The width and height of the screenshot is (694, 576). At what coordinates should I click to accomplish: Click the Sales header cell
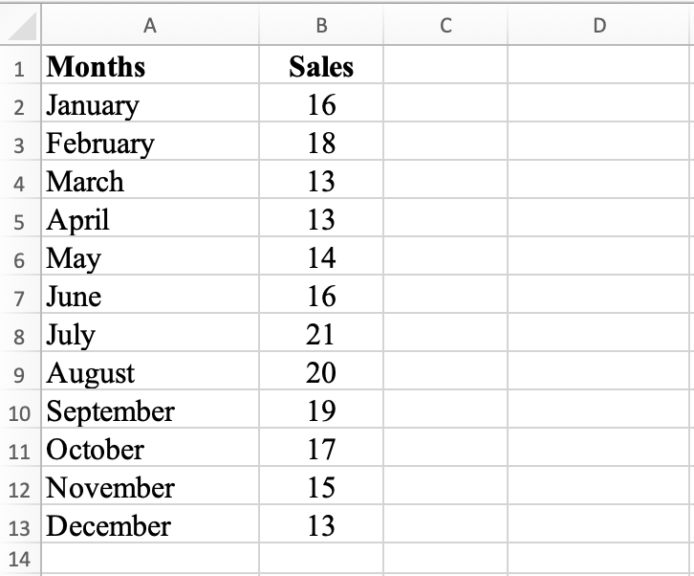point(321,67)
